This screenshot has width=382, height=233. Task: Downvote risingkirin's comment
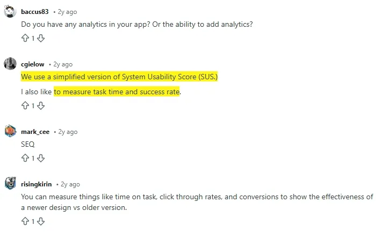tap(41, 221)
